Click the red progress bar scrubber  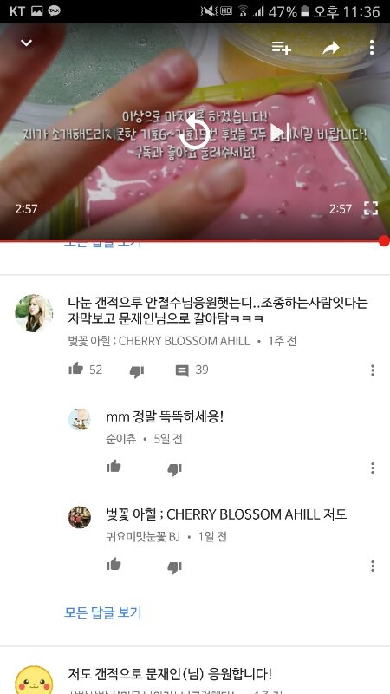pos(384,241)
